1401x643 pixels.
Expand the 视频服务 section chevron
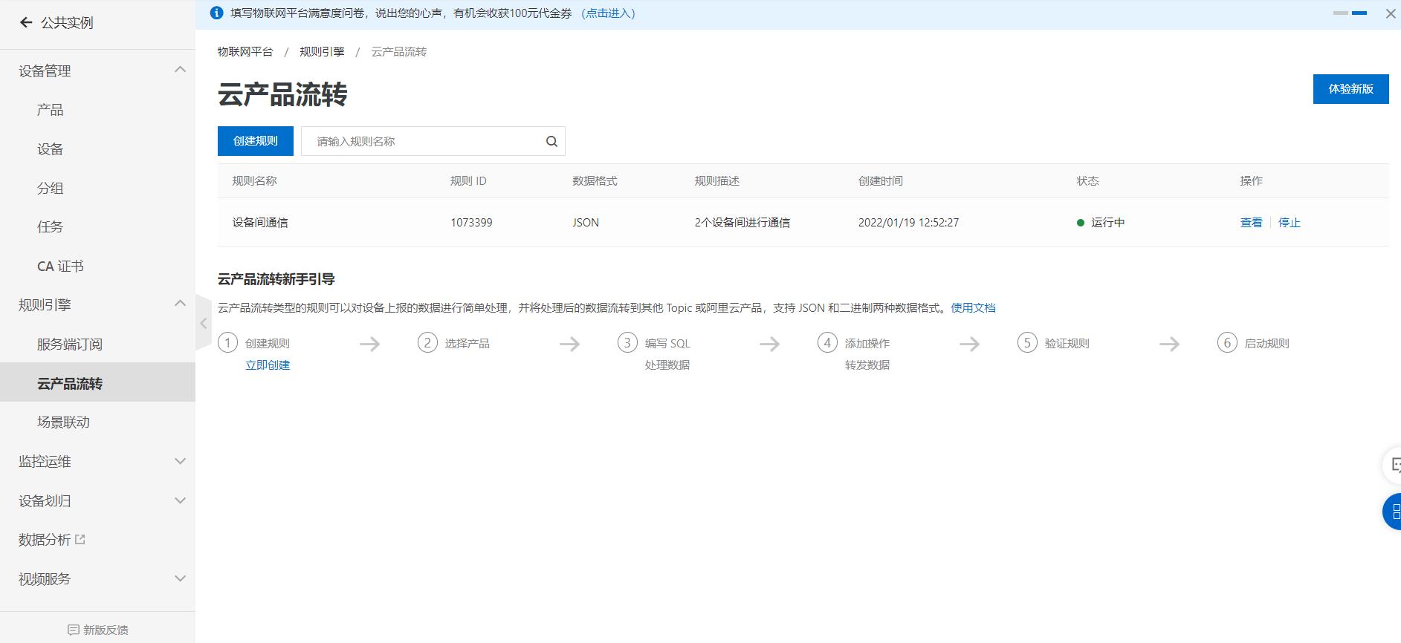[180, 578]
